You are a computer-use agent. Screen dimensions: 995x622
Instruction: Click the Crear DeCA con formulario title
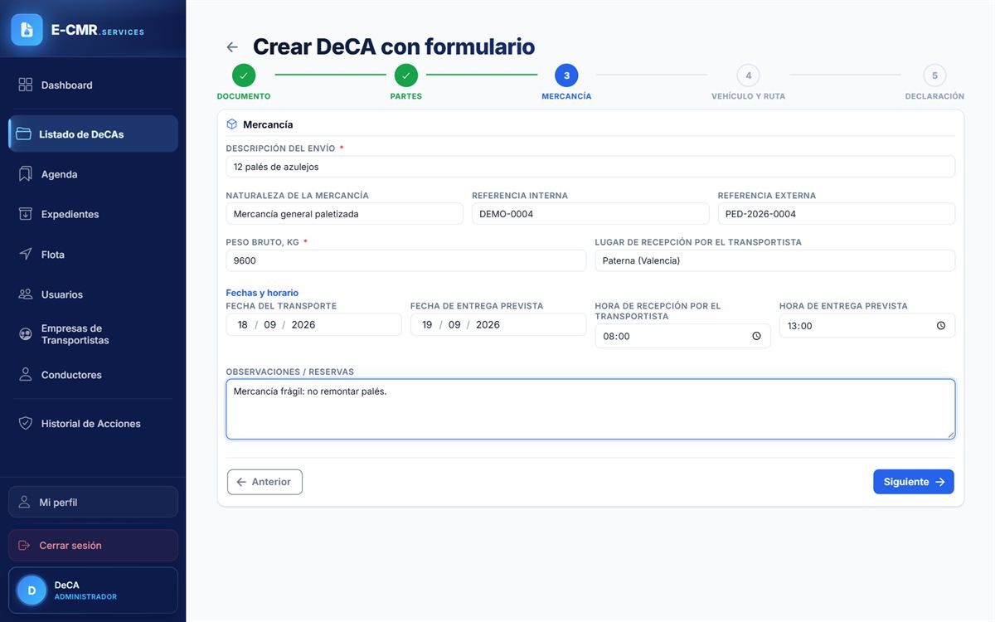(x=394, y=46)
